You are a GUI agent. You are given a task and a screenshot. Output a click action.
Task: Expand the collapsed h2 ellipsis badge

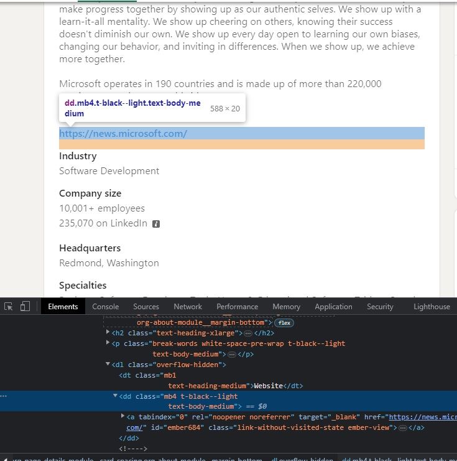click(x=248, y=333)
